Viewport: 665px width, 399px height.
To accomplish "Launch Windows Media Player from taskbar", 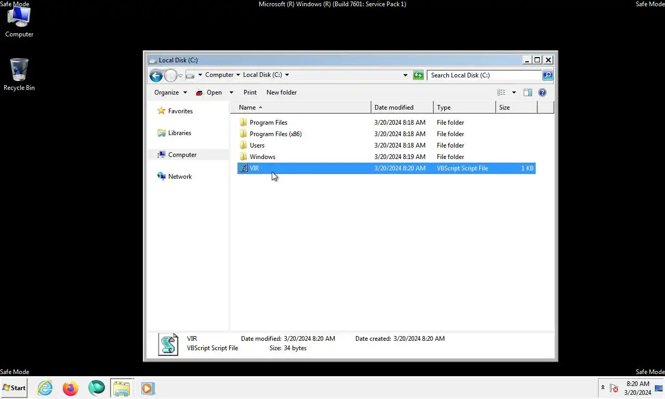I will [x=148, y=388].
